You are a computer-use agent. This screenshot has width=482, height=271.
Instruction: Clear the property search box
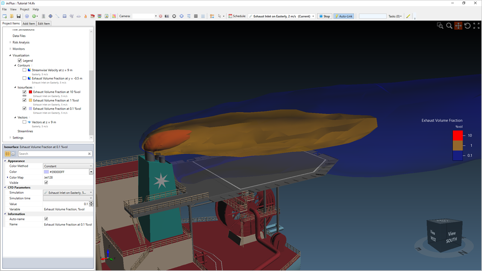click(x=89, y=154)
